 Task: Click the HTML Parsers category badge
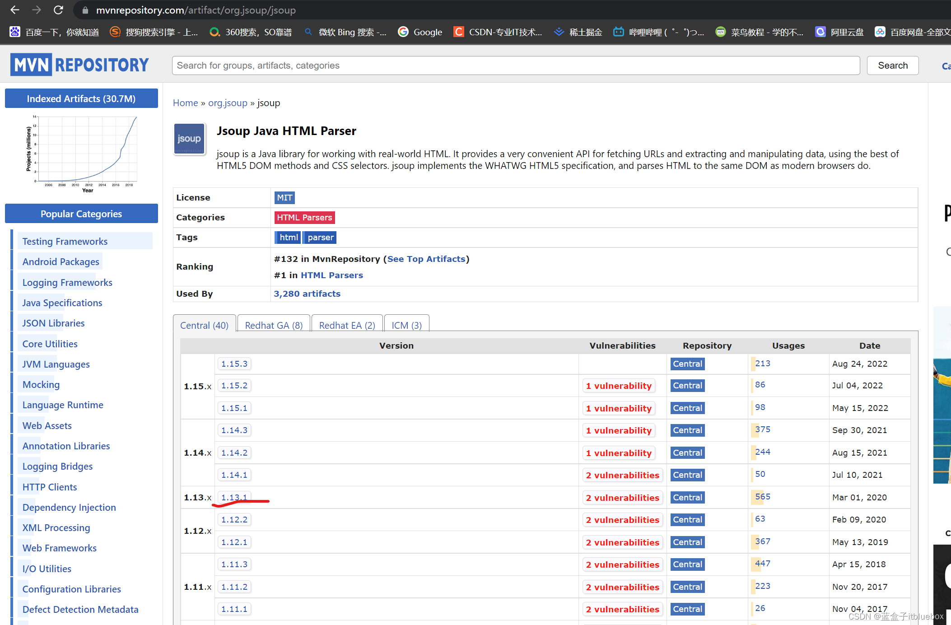(304, 218)
